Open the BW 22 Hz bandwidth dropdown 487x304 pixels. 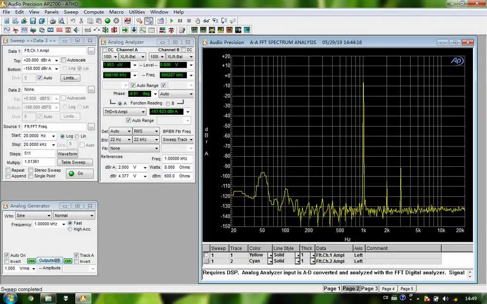[130, 140]
